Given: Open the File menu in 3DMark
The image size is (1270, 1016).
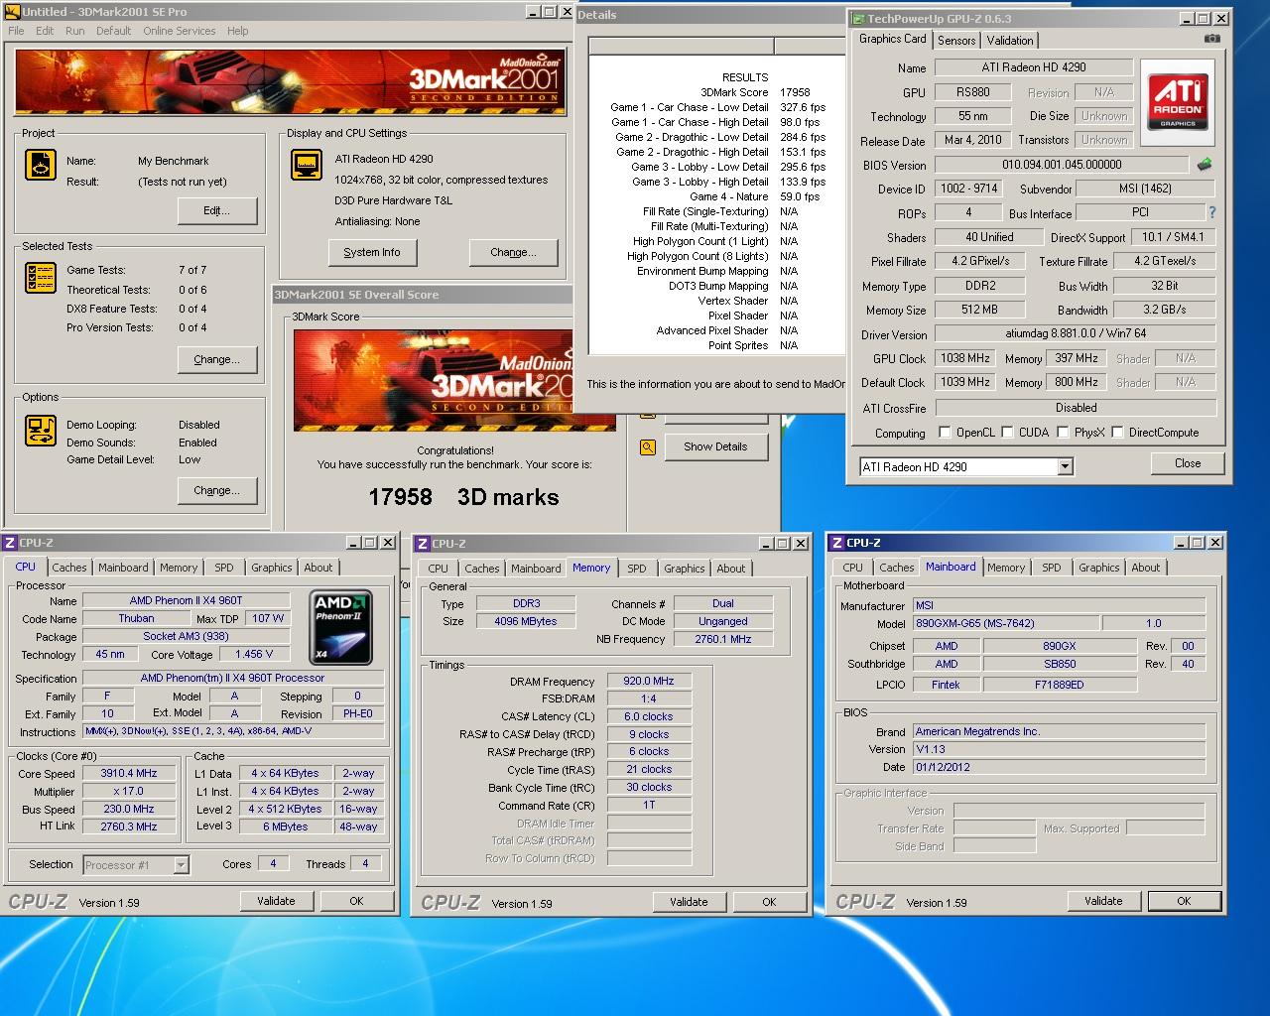Looking at the screenshot, I should click(x=16, y=31).
